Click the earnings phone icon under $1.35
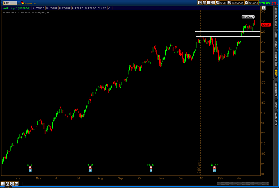The height and width of the screenshot is (188, 279). pyautogui.click(x=90, y=167)
